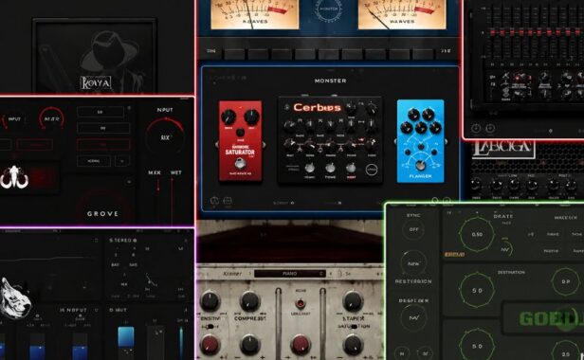This screenshot has width=584, height=360.
Task: Click the right knob on the Saturator pedal
Action: click(251, 117)
